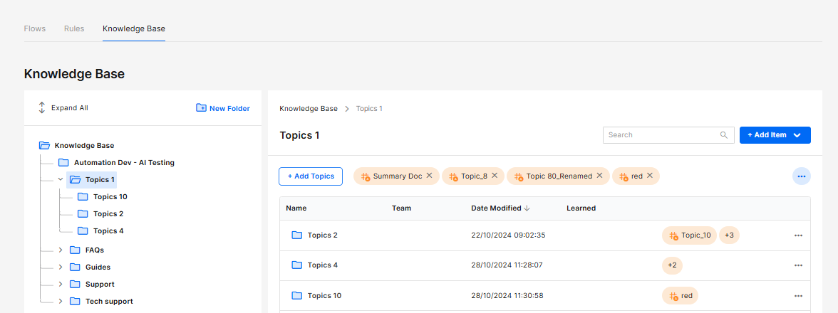Open Topics 4 name in the table

[322, 265]
